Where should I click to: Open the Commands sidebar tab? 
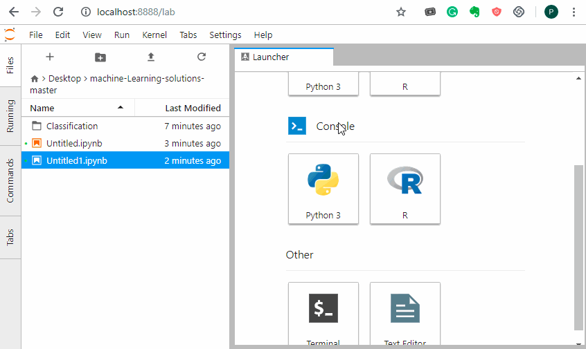point(10,180)
